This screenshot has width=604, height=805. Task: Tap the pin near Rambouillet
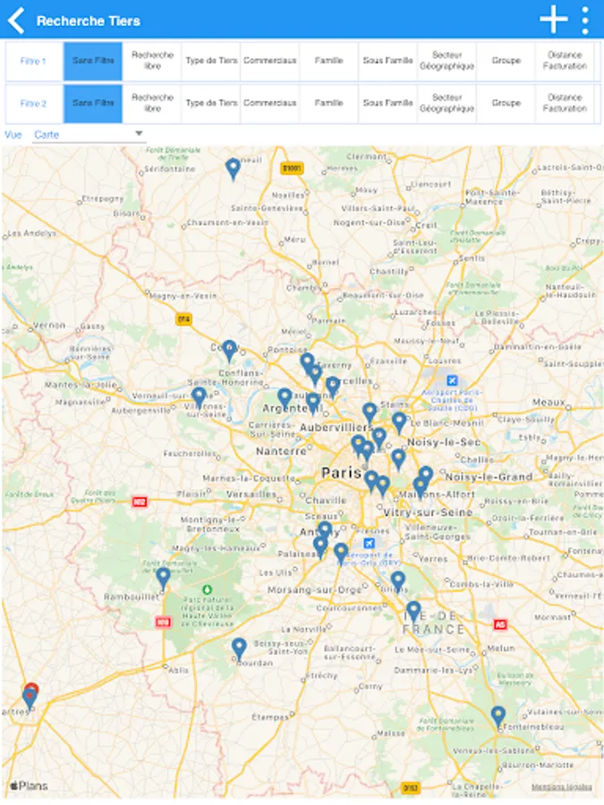point(164,579)
